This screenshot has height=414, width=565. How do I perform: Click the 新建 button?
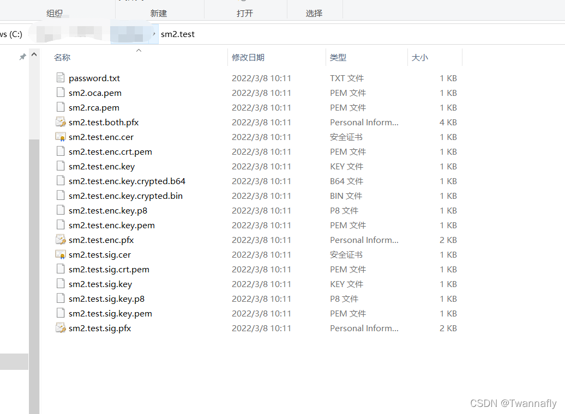[159, 13]
